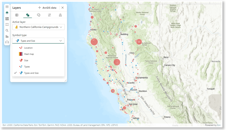Select Types and Size option in list
The height and width of the screenshot is (130, 226).
[x=38, y=73]
